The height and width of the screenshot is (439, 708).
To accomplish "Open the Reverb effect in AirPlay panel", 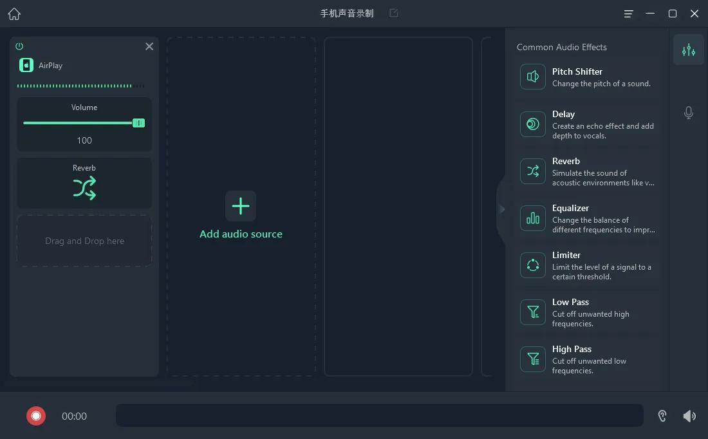I will pyautogui.click(x=84, y=187).
